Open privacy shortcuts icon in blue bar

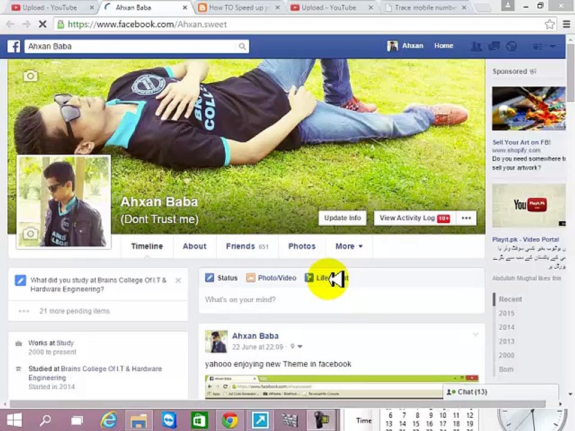pyautogui.click(x=537, y=47)
